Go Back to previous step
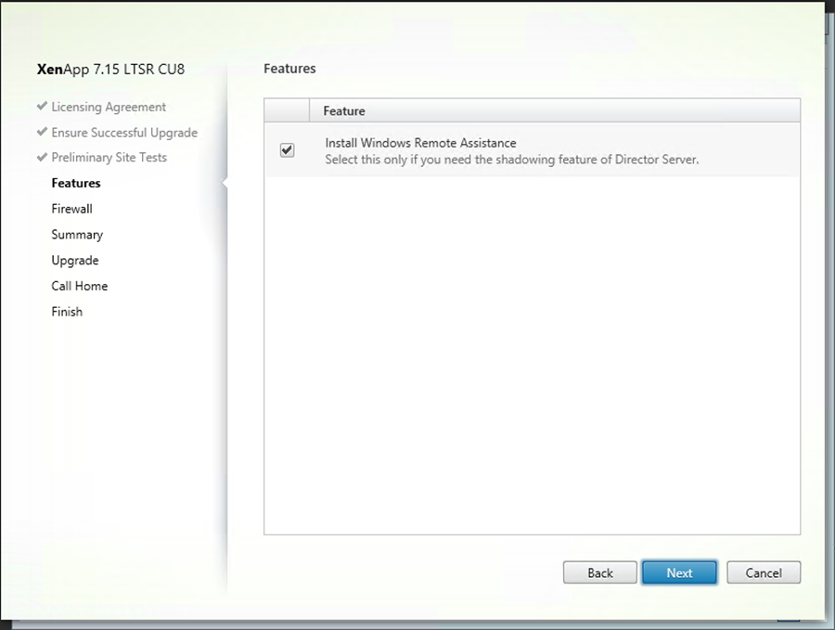The width and height of the screenshot is (835, 630). click(x=599, y=572)
